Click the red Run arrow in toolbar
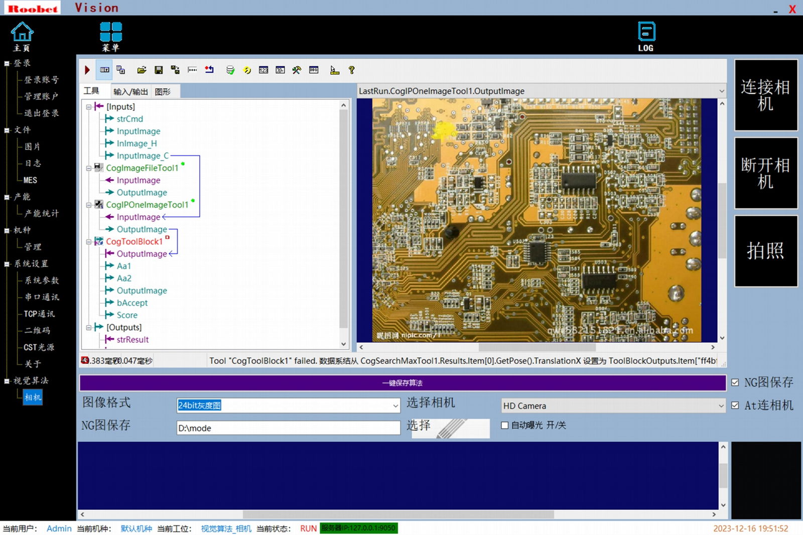This screenshot has width=803, height=535. tap(87, 70)
